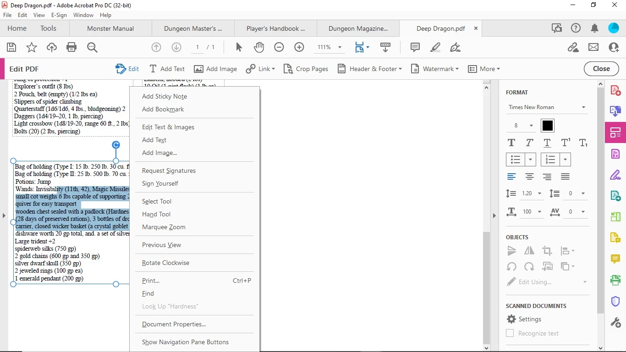The image size is (626, 352).
Task: Go to next page arrow
Action: tap(176, 47)
